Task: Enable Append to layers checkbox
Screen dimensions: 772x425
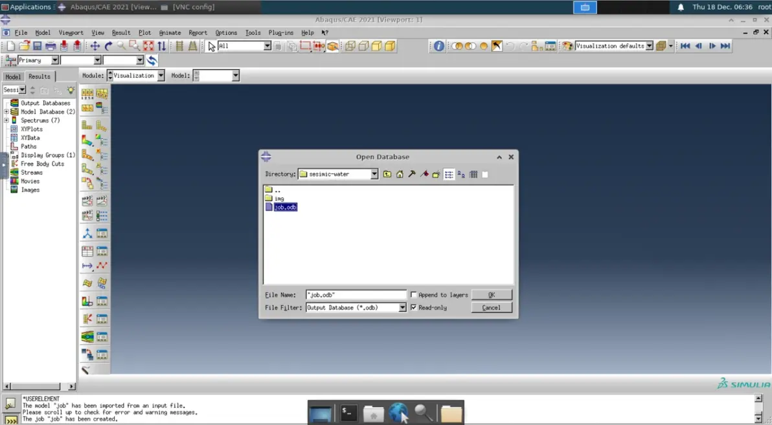Action: pos(414,294)
